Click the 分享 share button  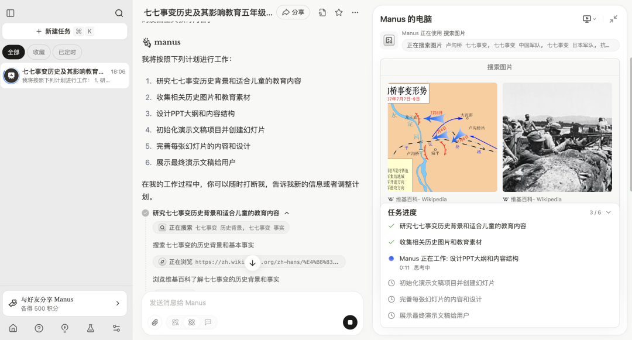(293, 12)
